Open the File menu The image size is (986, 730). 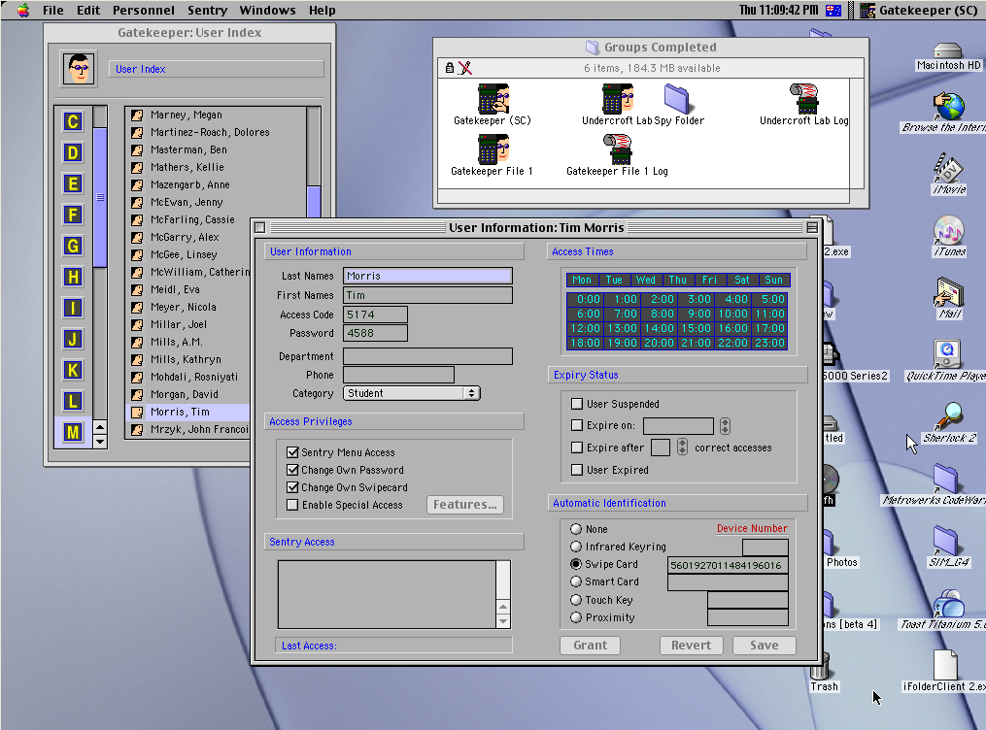point(52,10)
